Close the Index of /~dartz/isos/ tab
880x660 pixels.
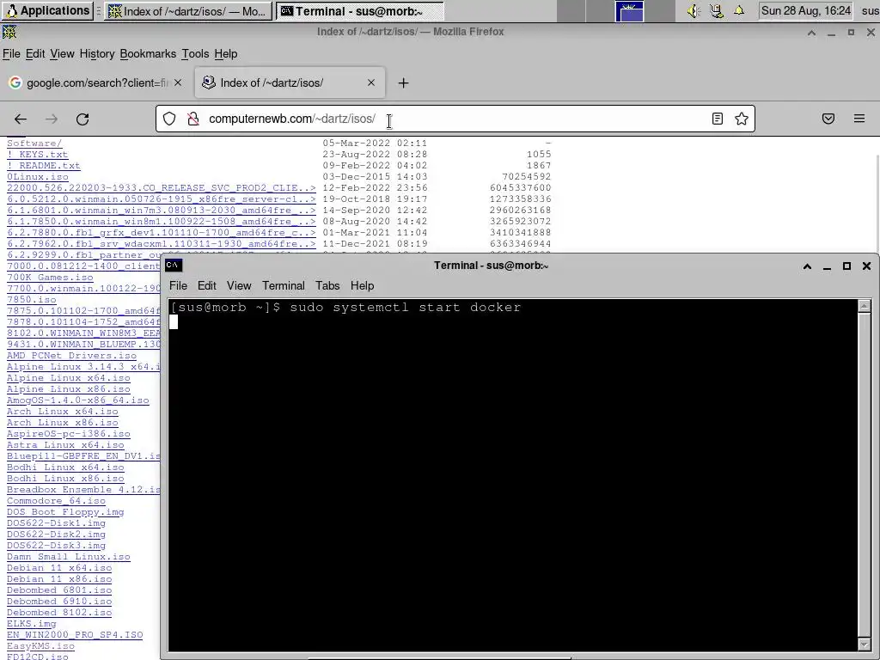click(371, 82)
